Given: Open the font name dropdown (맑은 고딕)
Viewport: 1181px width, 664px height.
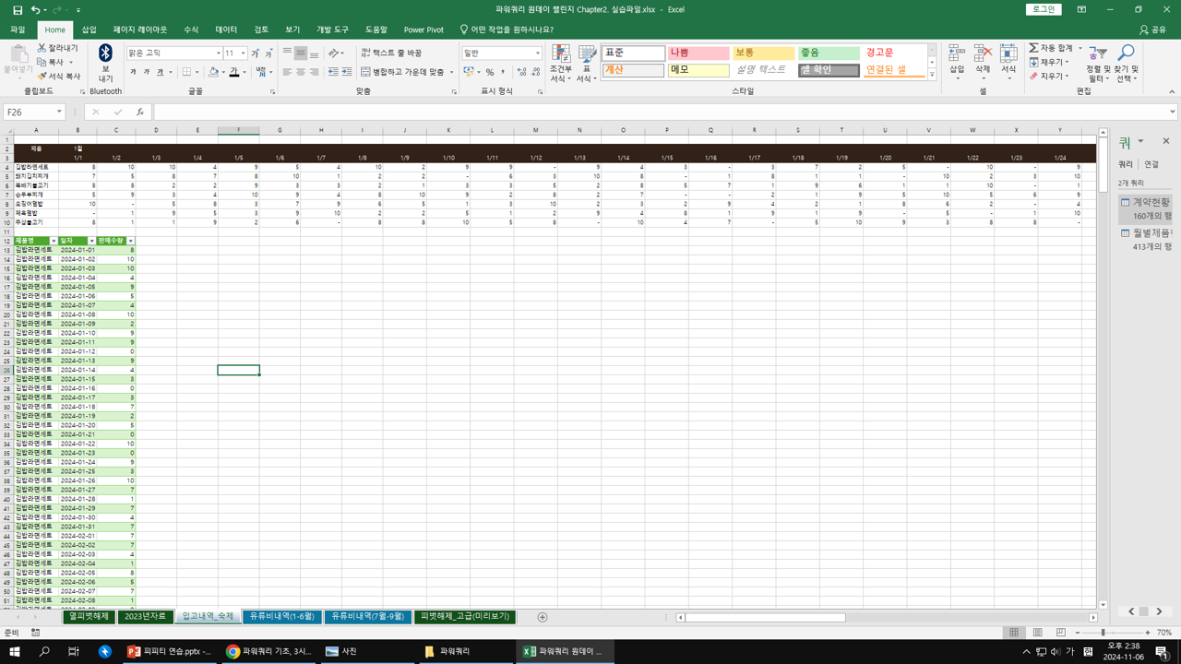Looking at the screenshot, I should pos(218,53).
